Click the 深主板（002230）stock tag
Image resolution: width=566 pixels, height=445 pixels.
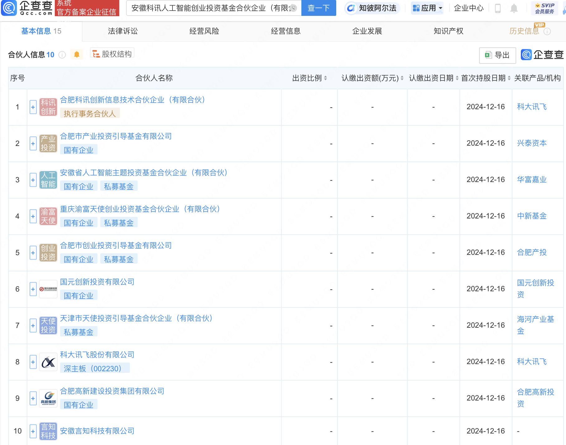coord(95,368)
